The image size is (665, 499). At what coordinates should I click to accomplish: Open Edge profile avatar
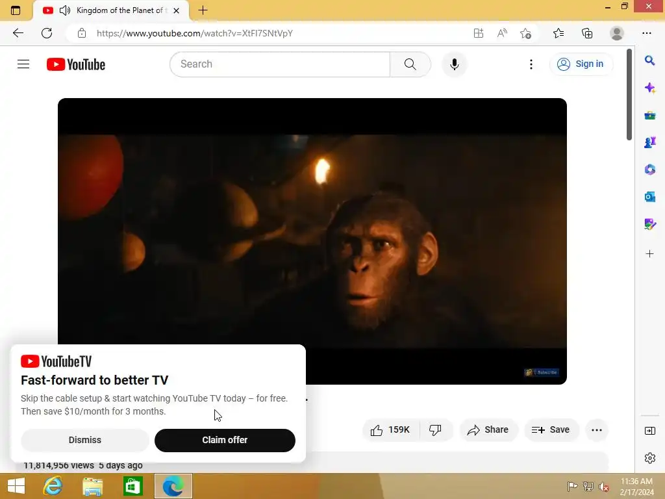[x=617, y=33]
